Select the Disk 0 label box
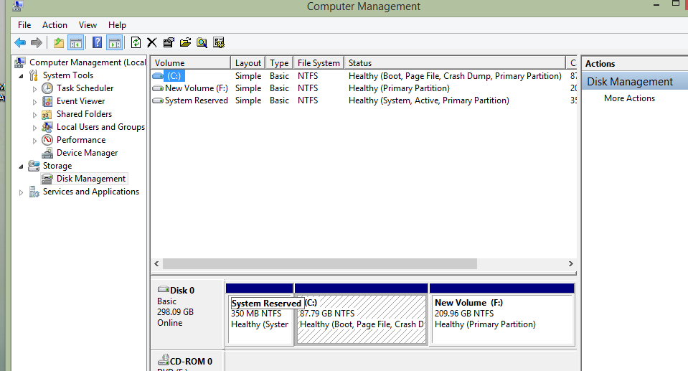688x371 pixels. (188, 314)
